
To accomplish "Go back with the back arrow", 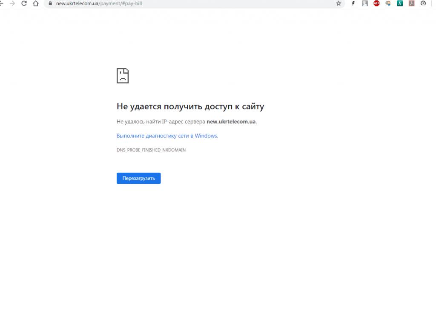I will click(2, 3).
